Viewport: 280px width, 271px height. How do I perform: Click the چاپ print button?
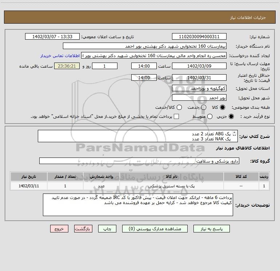click(107, 229)
